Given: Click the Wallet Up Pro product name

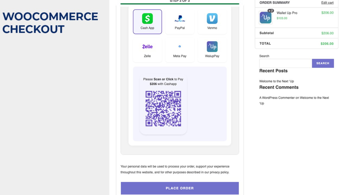Looking at the screenshot, I should point(287,13).
